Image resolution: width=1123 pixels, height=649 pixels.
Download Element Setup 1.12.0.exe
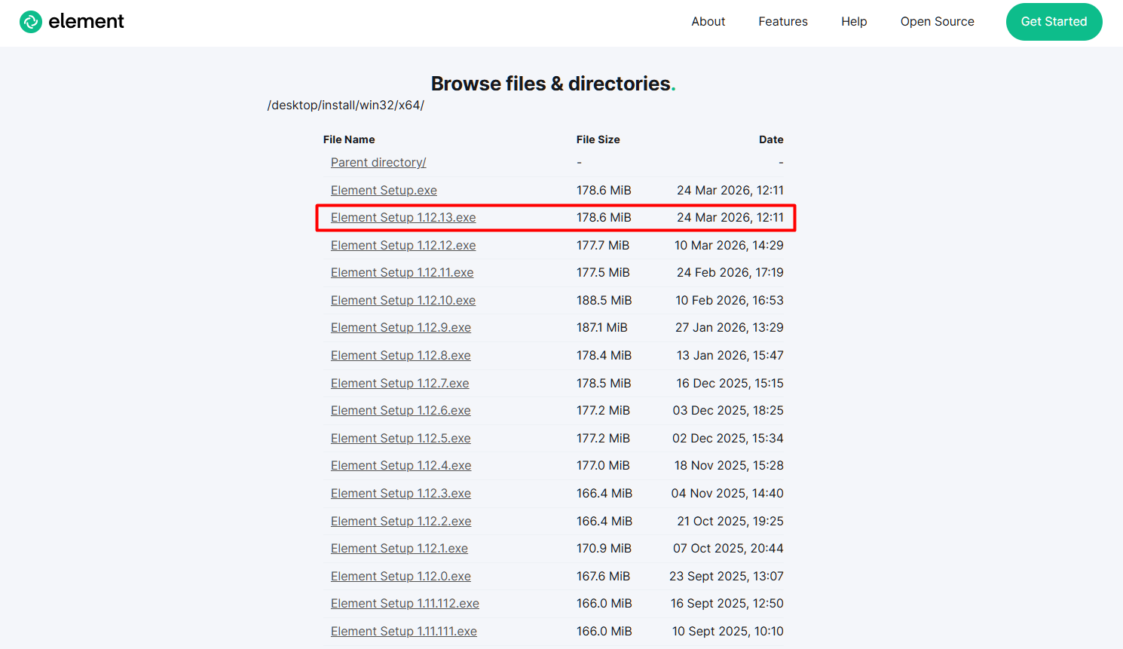pyautogui.click(x=401, y=577)
